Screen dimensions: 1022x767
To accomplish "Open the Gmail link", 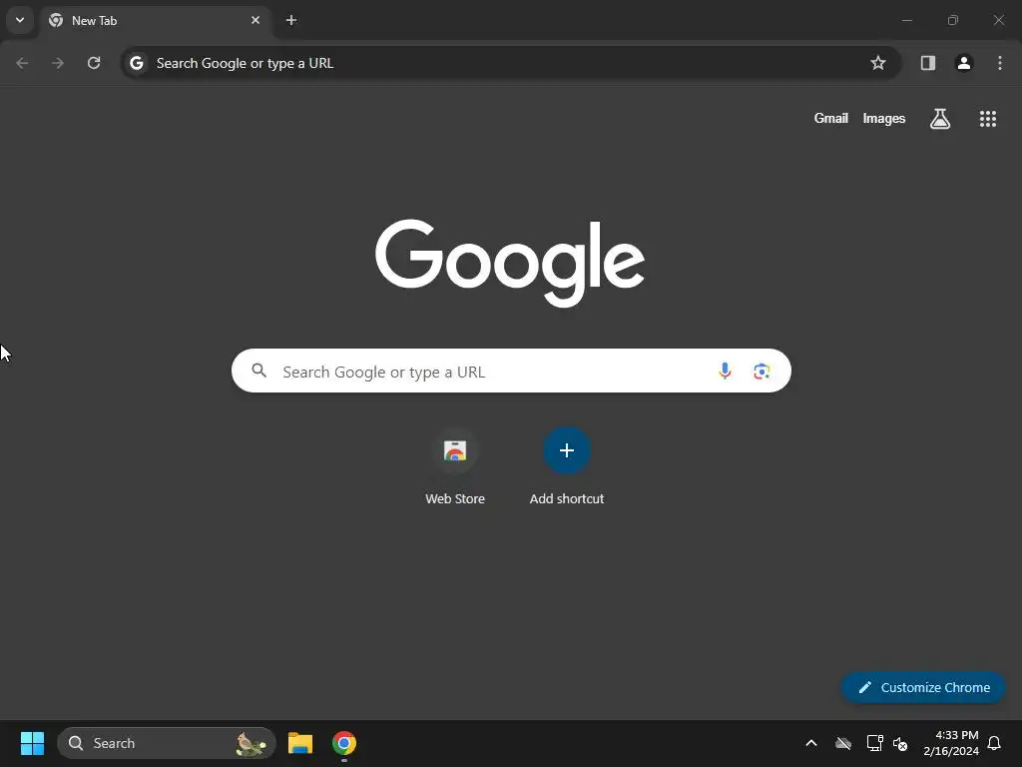I will 831,119.
